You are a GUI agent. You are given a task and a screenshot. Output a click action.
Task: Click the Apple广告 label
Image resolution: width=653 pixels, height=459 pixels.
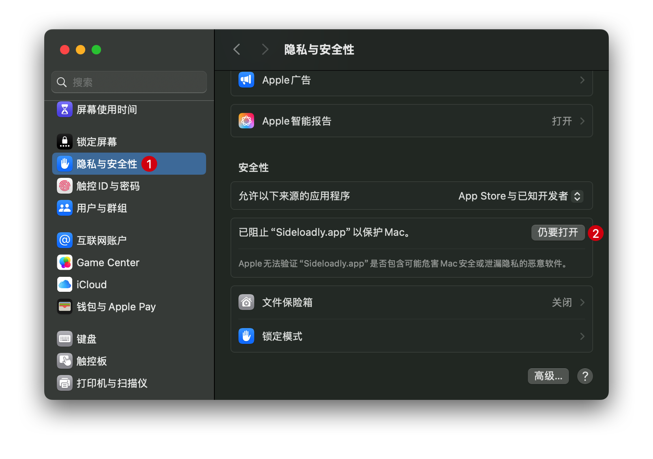(x=287, y=80)
